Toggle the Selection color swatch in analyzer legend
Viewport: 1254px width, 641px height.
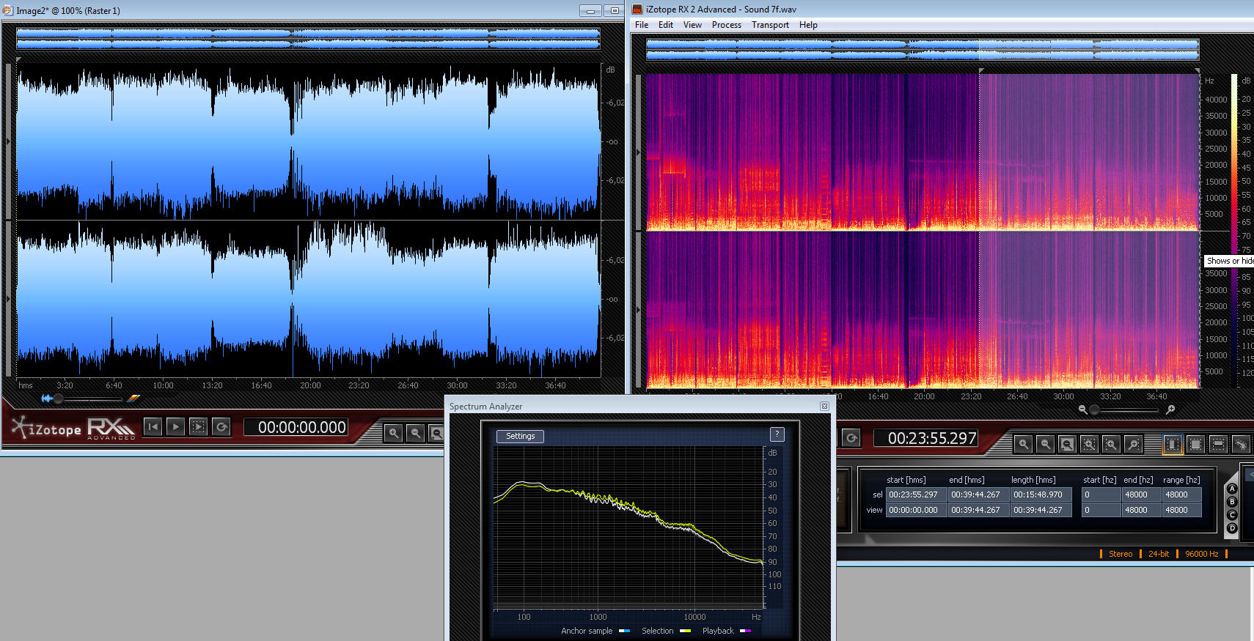click(x=685, y=631)
